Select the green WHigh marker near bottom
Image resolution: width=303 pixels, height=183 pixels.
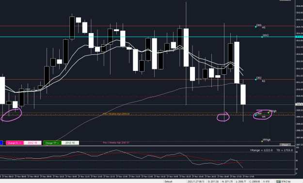pos(262,141)
